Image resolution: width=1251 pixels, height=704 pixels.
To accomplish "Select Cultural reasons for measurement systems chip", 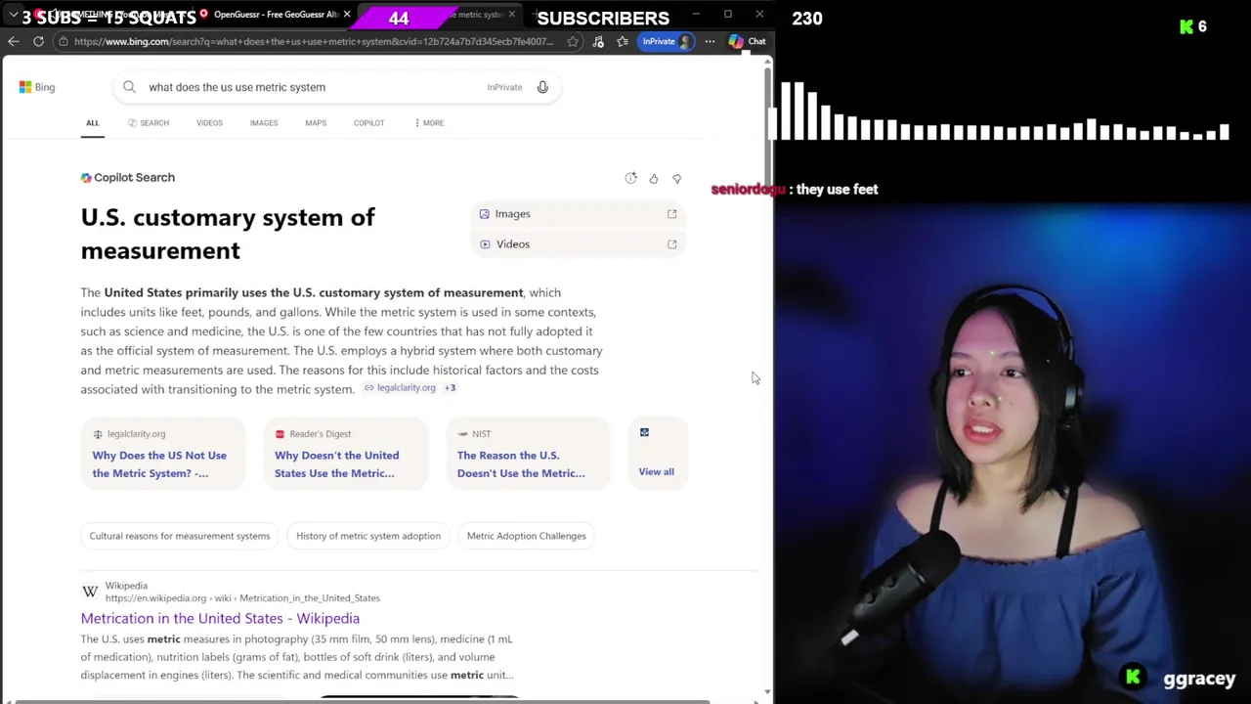I will tap(180, 536).
